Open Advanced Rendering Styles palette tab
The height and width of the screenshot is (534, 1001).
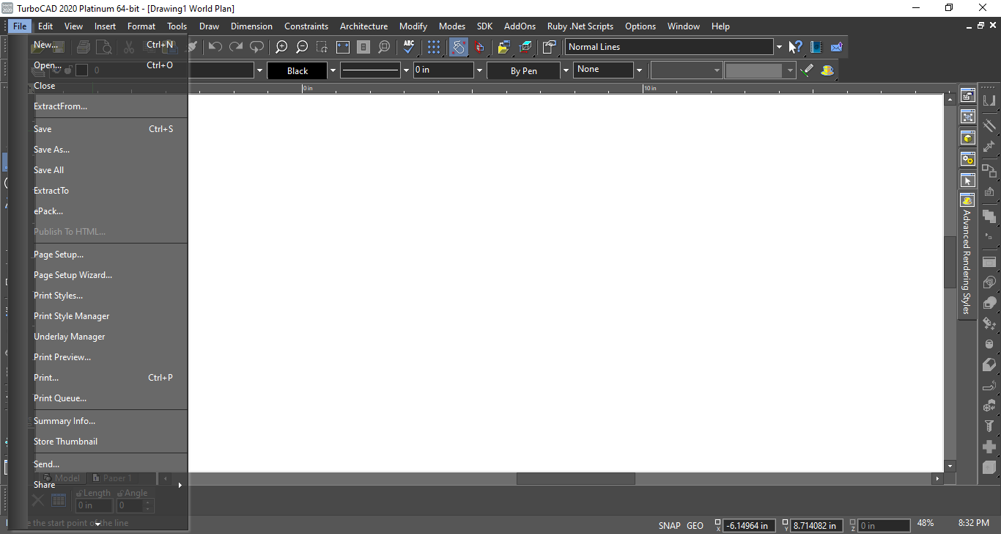click(967, 256)
